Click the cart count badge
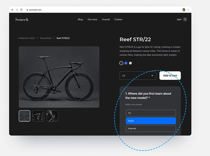Image resolution: width=210 pixels, height=156 pixels. click(185, 20)
